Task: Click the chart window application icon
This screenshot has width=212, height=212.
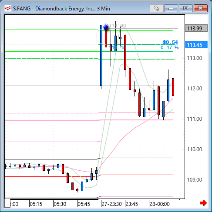Action: (8, 8)
